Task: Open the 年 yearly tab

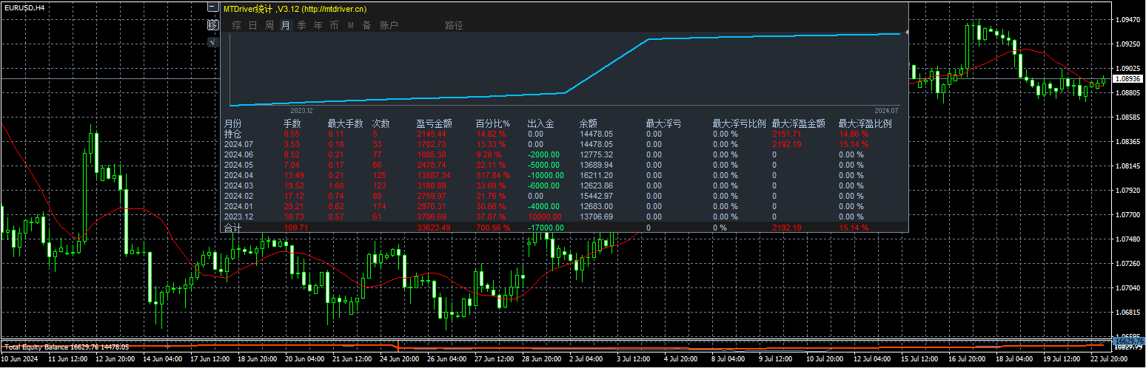Action: click(318, 25)
